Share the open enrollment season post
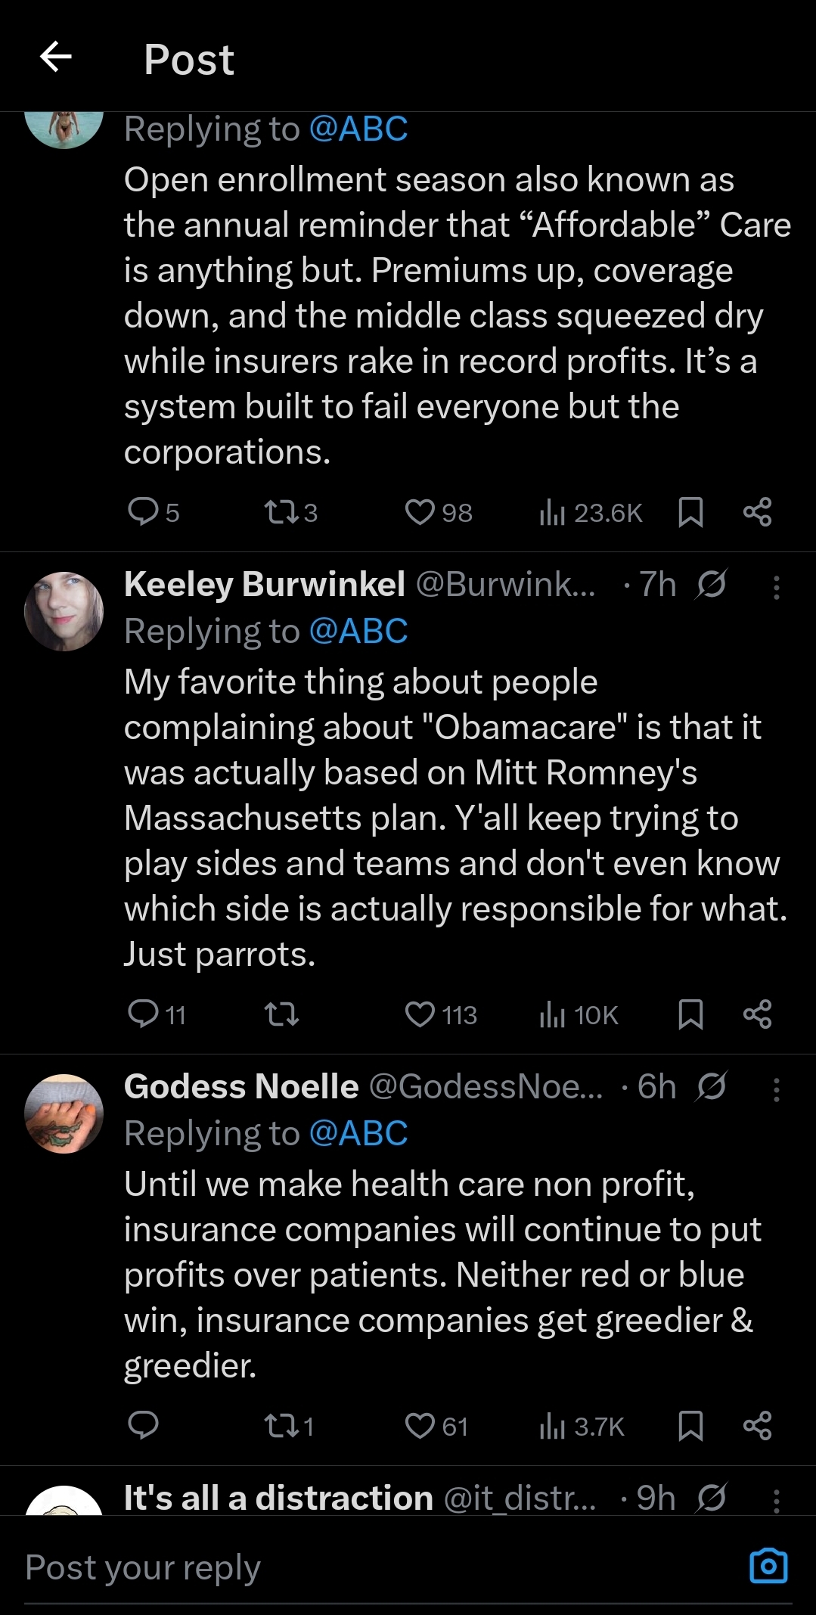Viewport: 816px width, 1615px height. point(757,512)
